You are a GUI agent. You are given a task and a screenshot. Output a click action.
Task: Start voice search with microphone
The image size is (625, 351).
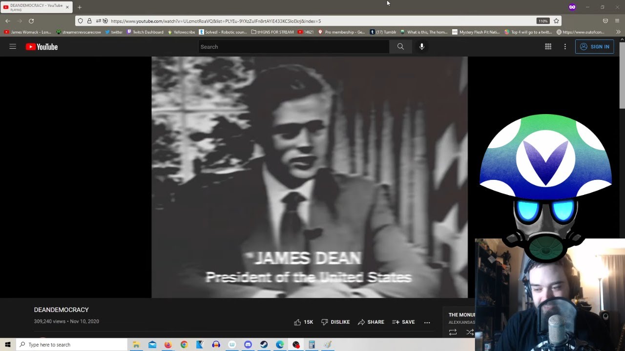(422, 47)
